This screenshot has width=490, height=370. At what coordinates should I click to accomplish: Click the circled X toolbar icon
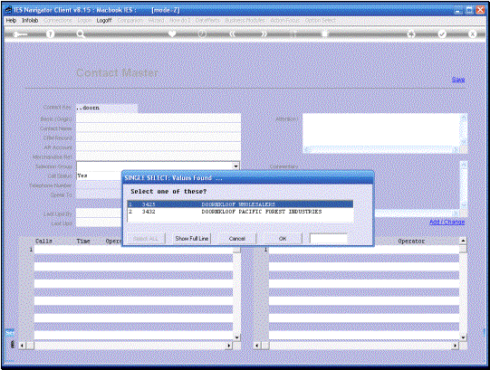tap(472, 33)
